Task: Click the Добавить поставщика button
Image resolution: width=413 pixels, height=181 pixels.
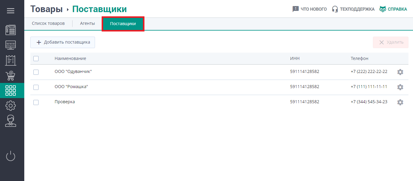Action: tap(63, 42)
